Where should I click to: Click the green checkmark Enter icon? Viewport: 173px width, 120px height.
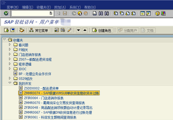6,13
